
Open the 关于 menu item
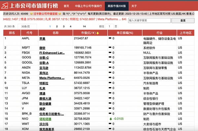(134, 6)
